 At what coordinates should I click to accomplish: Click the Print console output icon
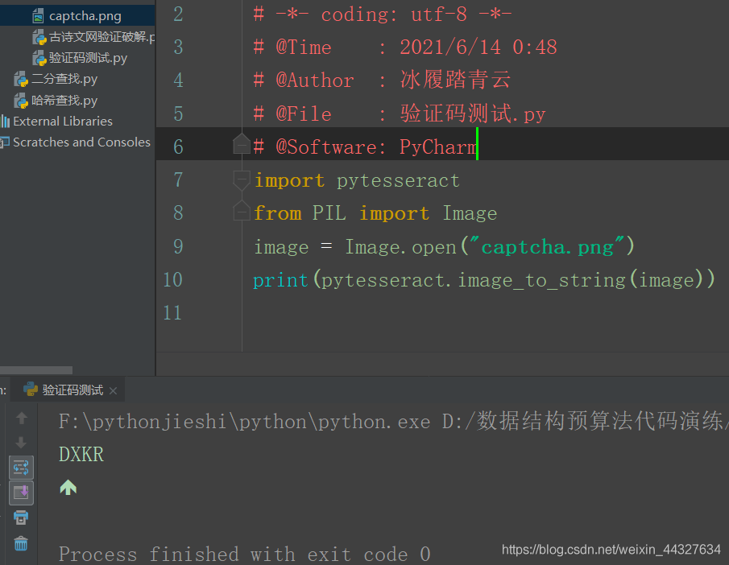pyautogui.click(x=22, y=518)
